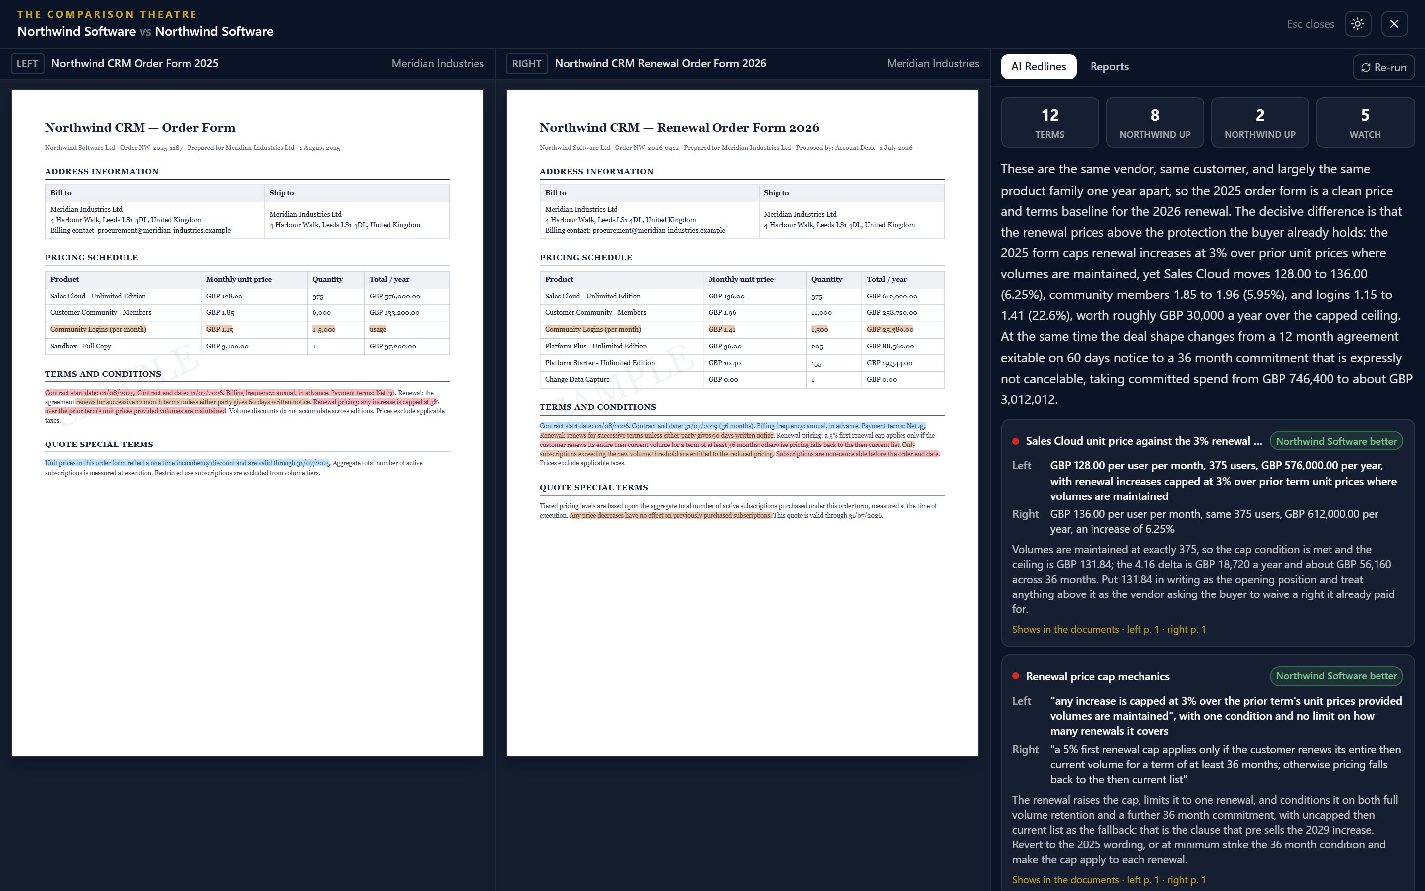Click the 'Sandbox - Full Copy' product row
Screen dimensions: 1425x891
pos(247,346)
